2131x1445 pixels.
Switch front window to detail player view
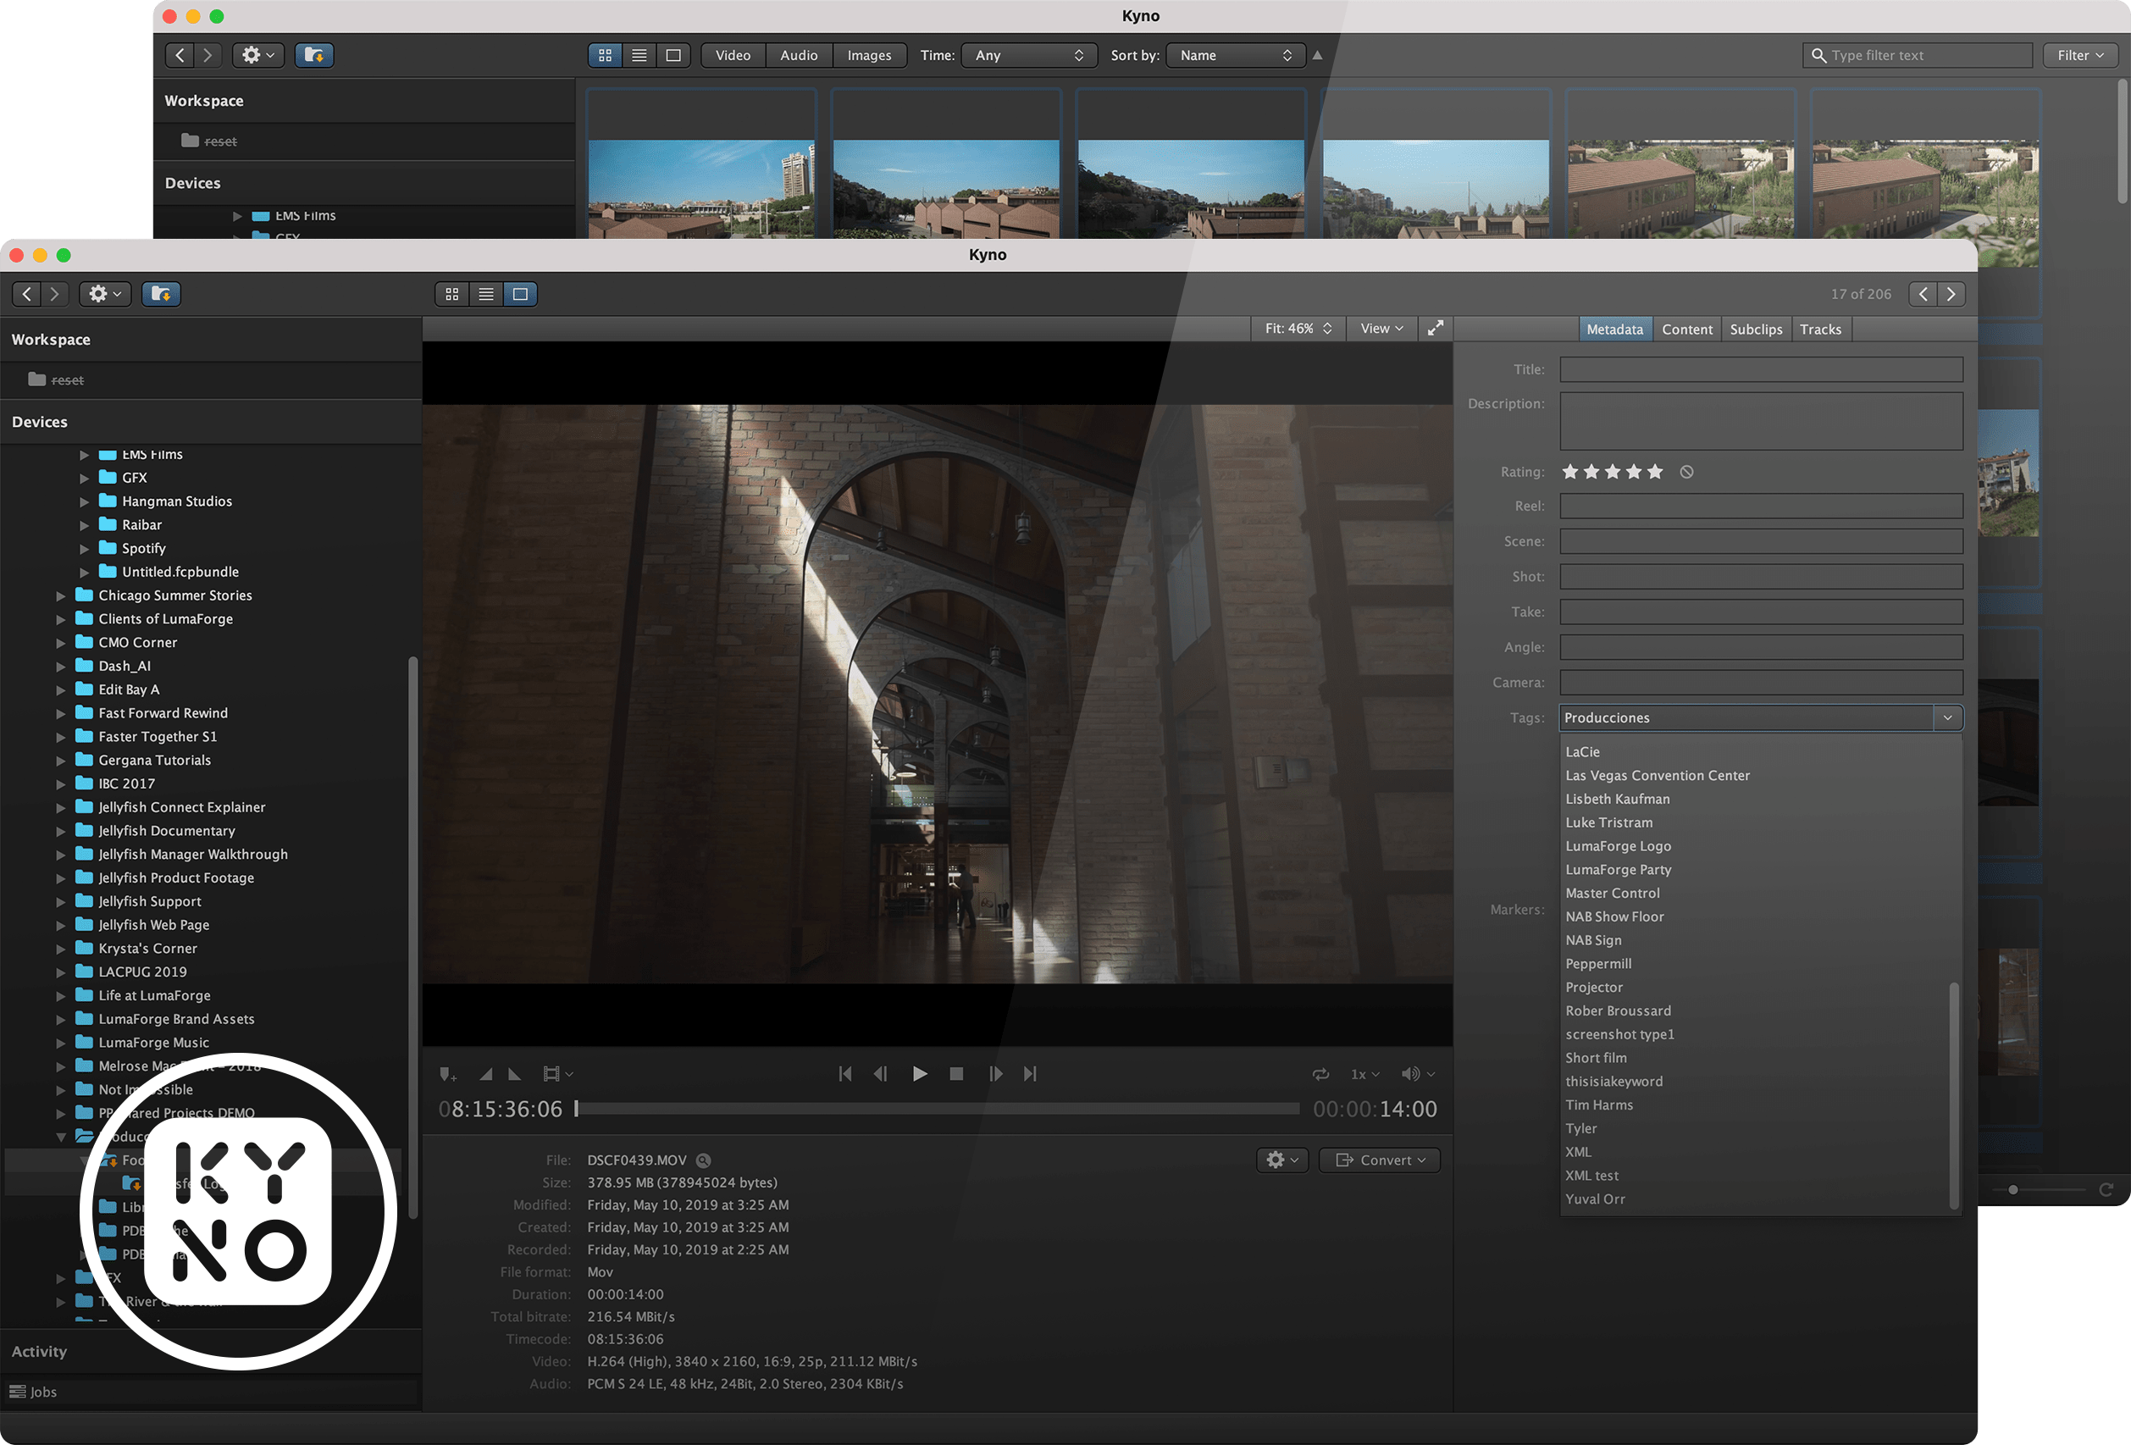[520, 293]
